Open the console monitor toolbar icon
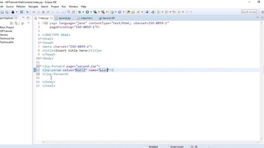 pyautogui.click(x=21, y=12)
